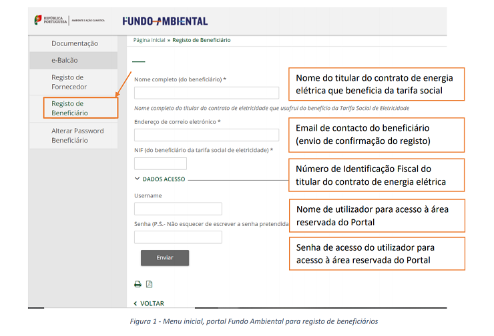Screen dimensions: 494x336
Task: Click the República Portuguesa logo
Action: [51, 20]
